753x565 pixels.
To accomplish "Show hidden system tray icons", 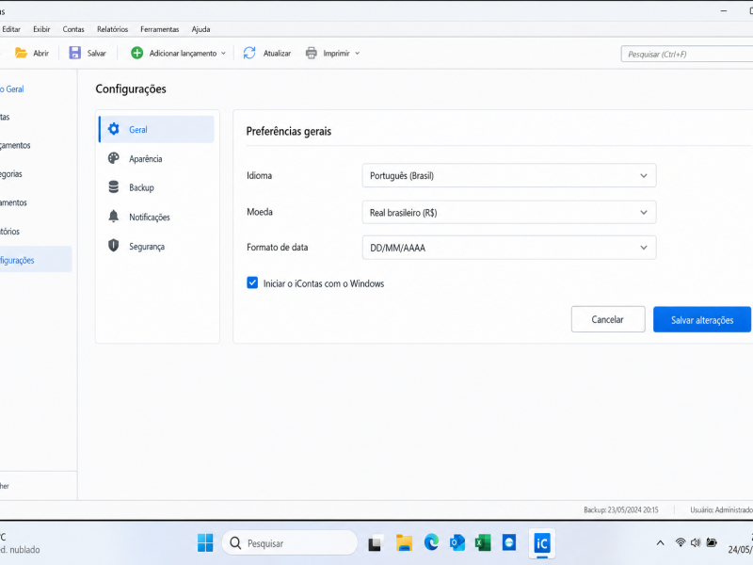I will [661, 543].
